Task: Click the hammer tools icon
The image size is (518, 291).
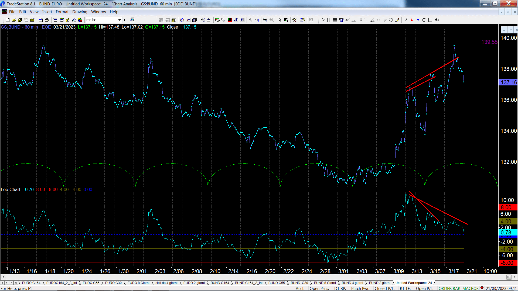Action: click(294, 20)
